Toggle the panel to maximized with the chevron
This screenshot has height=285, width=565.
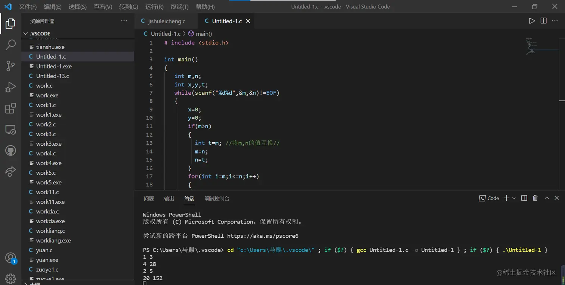pyautogui.click(x=546, y=198)
